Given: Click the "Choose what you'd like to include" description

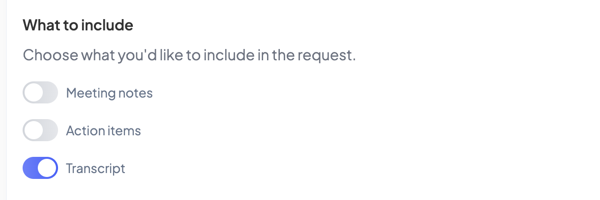Looking at the screenshot, I should 189,55.
